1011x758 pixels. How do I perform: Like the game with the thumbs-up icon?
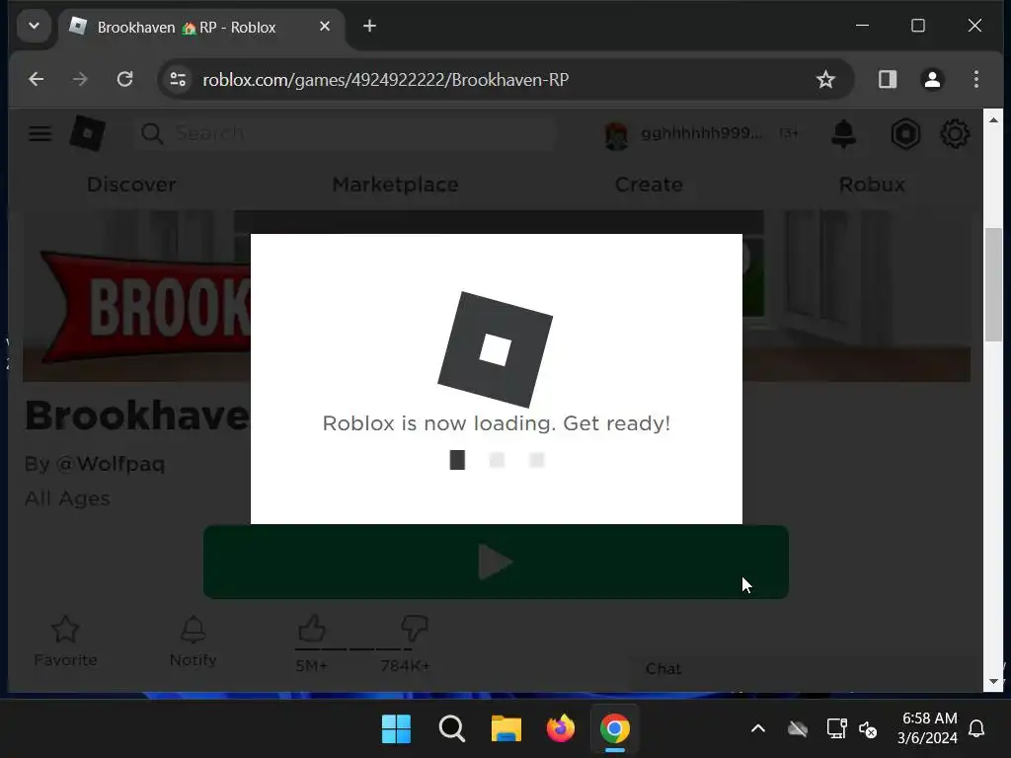[x=311, y=628]
